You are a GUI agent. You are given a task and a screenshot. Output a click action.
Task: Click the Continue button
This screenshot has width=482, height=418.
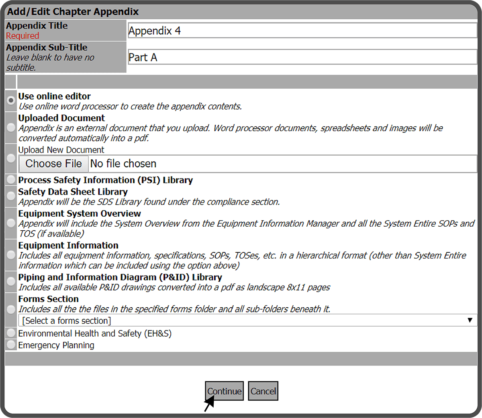(224, 391)
